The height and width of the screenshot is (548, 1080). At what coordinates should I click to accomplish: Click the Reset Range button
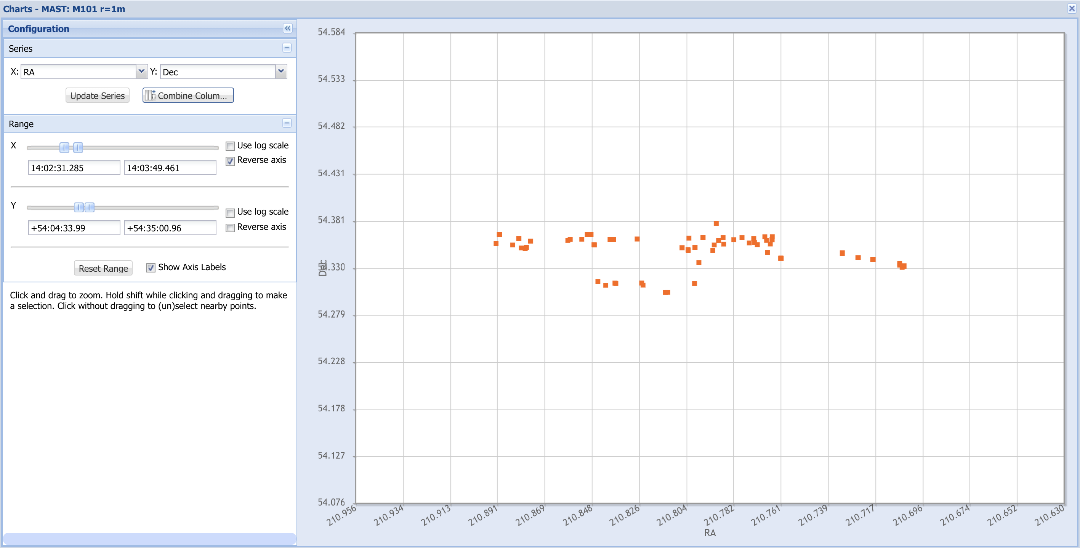coord(103,268)
